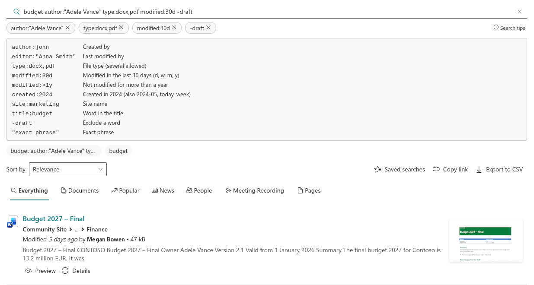This screenshot has width=534, height=285.
Task: Open the Finance breadcrumb folder
Action: point(97,229)
